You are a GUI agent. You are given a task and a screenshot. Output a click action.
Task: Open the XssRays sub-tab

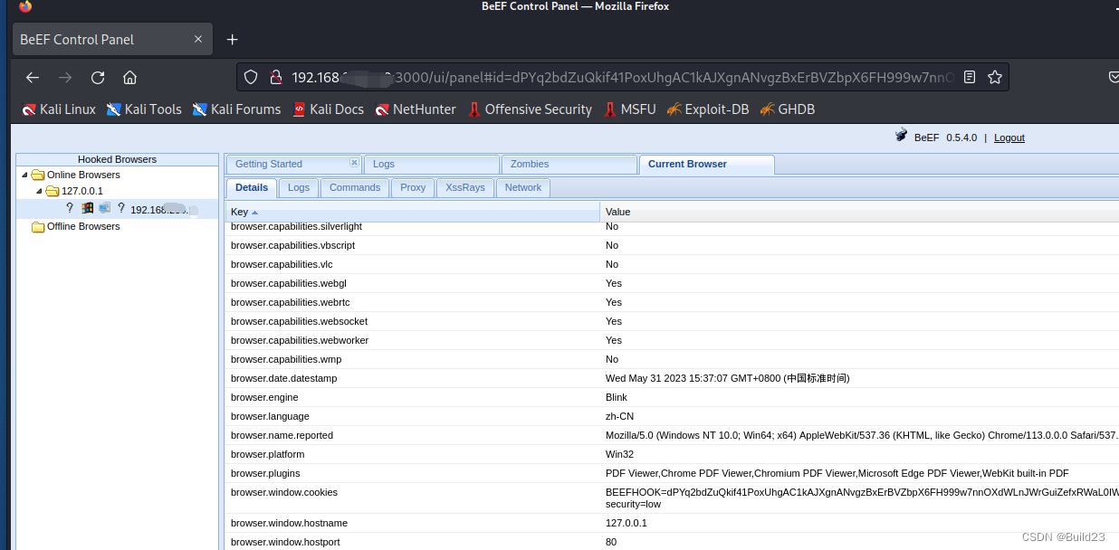click(x=465, y=187)
